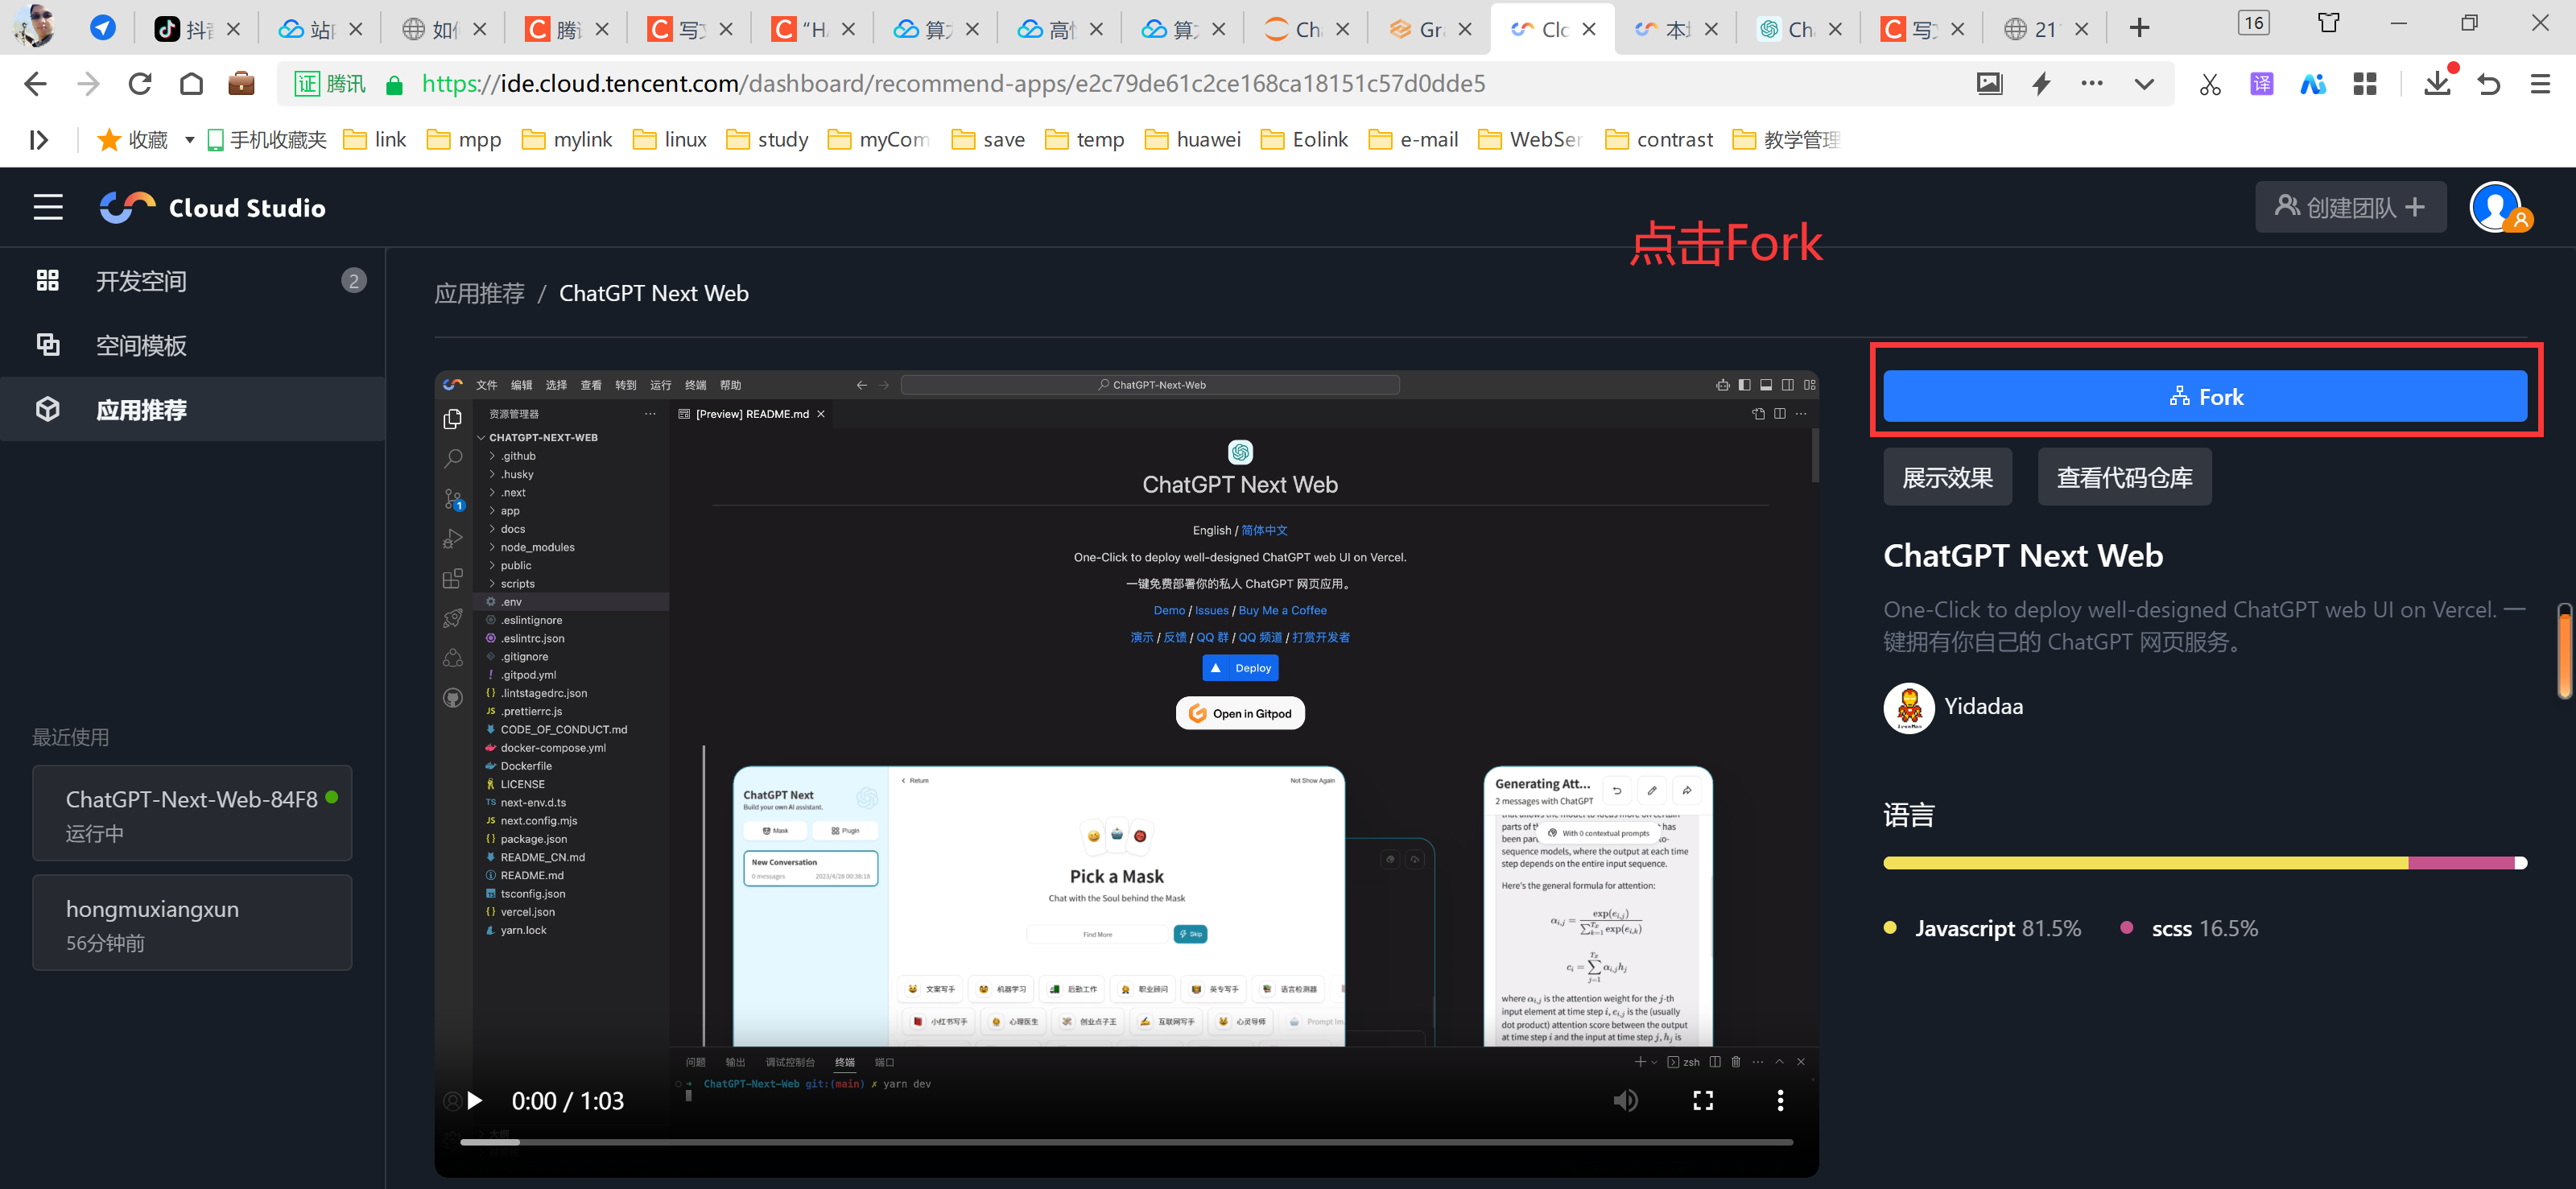
Task: Mute the video volume
Action: pos(1625,1101)
